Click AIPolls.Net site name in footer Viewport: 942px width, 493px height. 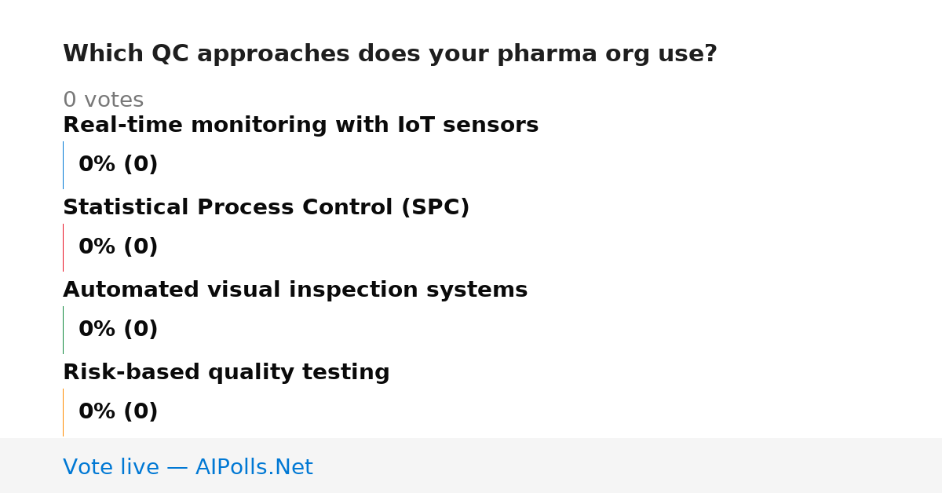(x=254, y=468)
